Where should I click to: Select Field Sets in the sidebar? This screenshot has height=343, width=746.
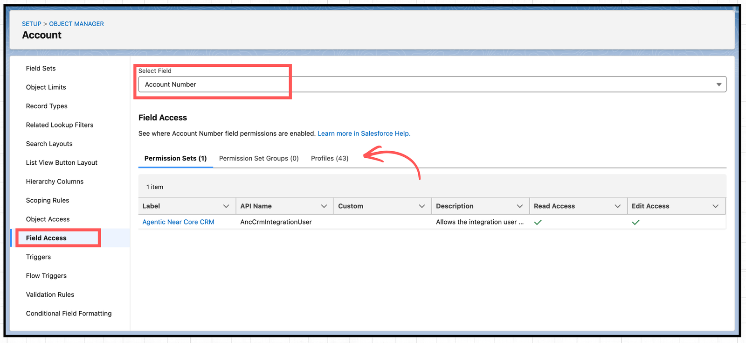coord(41,68)
